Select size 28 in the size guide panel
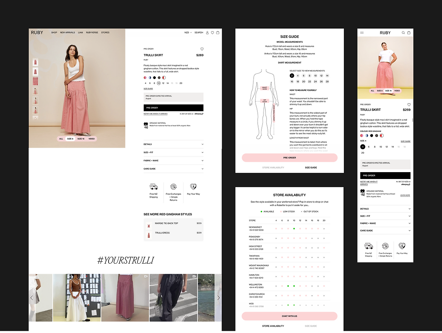Viewport: 442px width, 333px height. (x=327, y=81)
